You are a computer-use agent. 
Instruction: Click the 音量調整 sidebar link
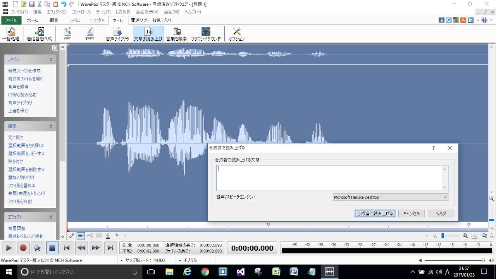[x=17, y=228]
